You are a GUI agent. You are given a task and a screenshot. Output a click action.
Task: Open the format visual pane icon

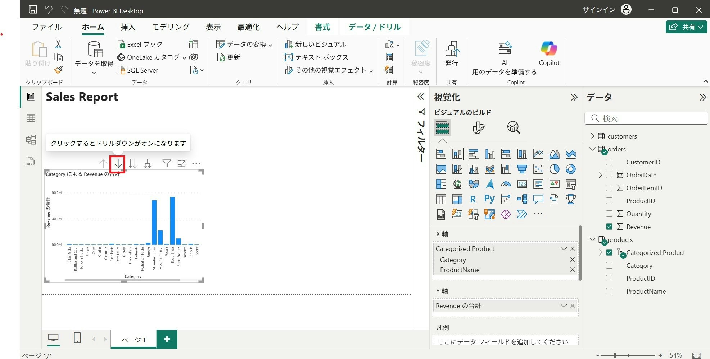click(x=478, y=127)
